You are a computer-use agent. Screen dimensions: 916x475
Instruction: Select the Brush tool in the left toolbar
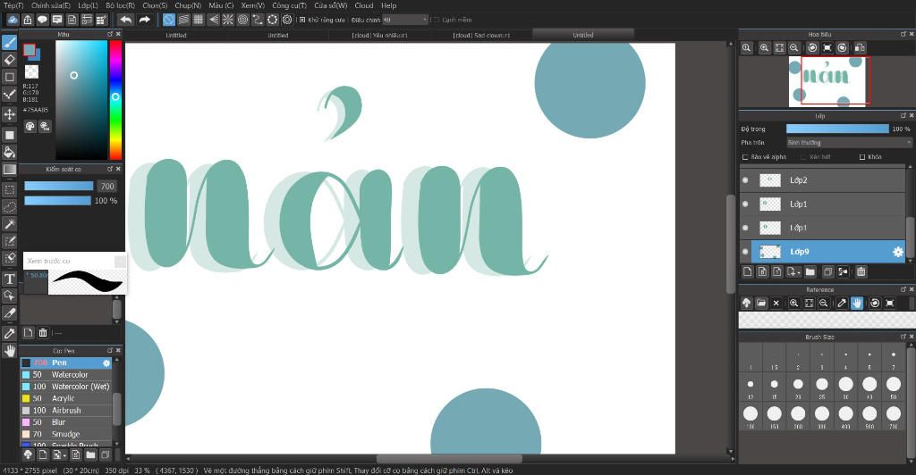click(x=9, y=42)
